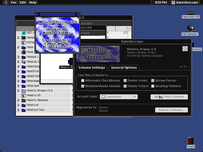Open the Accent Color Lavender dropdown
Viewport: 203px width, 152px height.
click(x=119, y=97)
